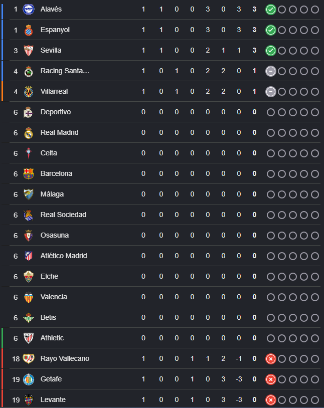The image size is (324, 408).
Task: Select the Atlético Madrid crest
Action: [x=29, y=256]
